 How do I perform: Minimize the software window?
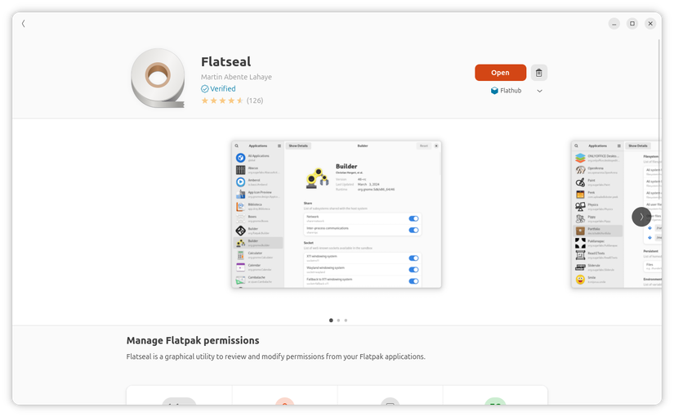[x=614, y=24]
